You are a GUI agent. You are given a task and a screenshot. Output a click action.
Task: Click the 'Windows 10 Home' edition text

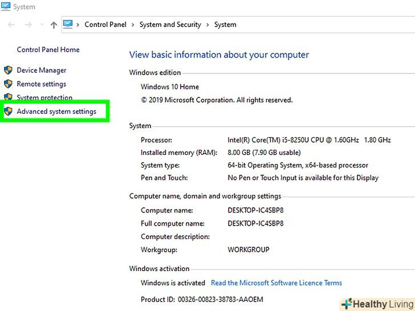pyautogui.click(x=170, y=87)
